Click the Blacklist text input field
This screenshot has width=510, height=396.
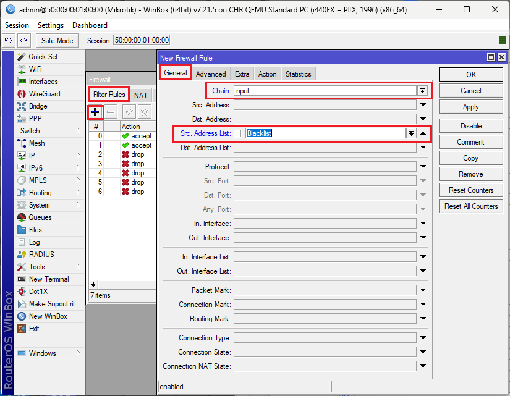tap(325, 133)
